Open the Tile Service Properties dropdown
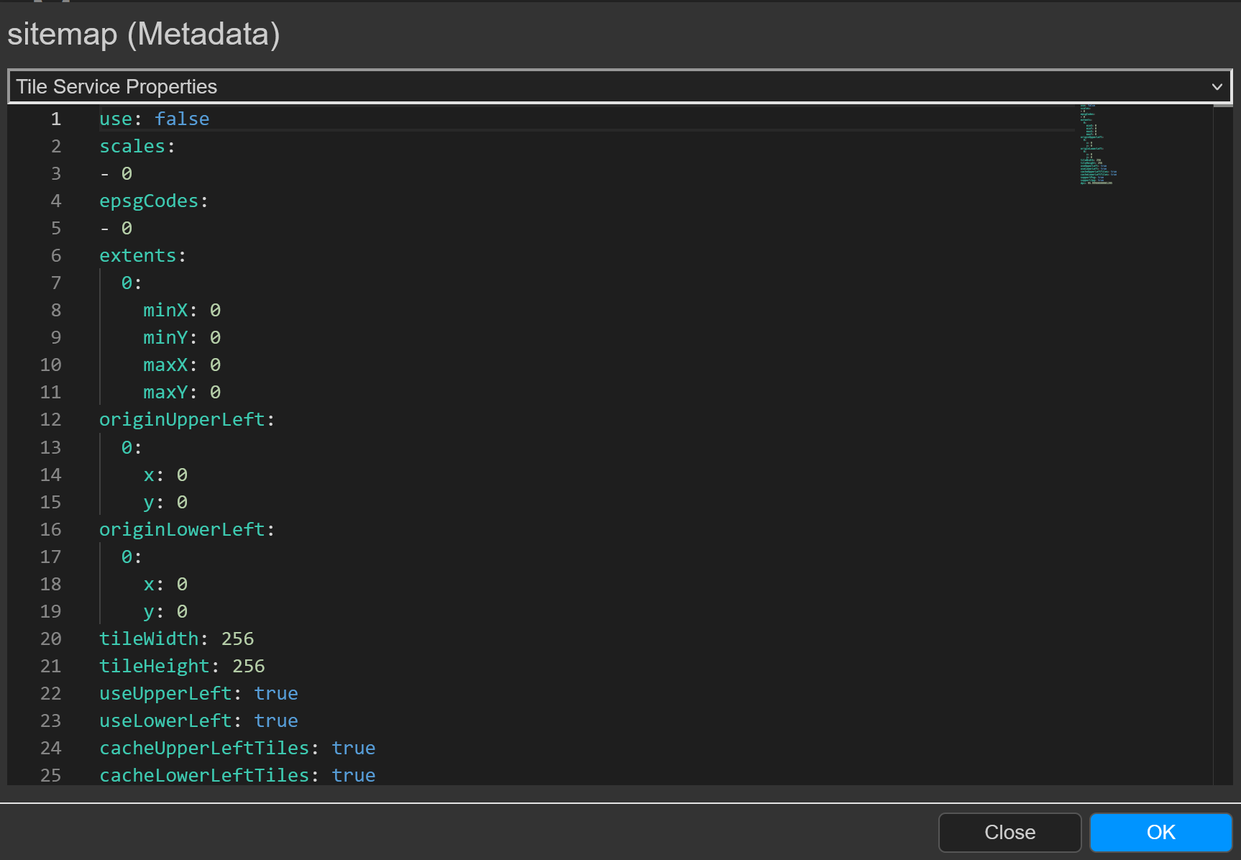Viewport: 1241px width, 860px height. coord(620,86)
